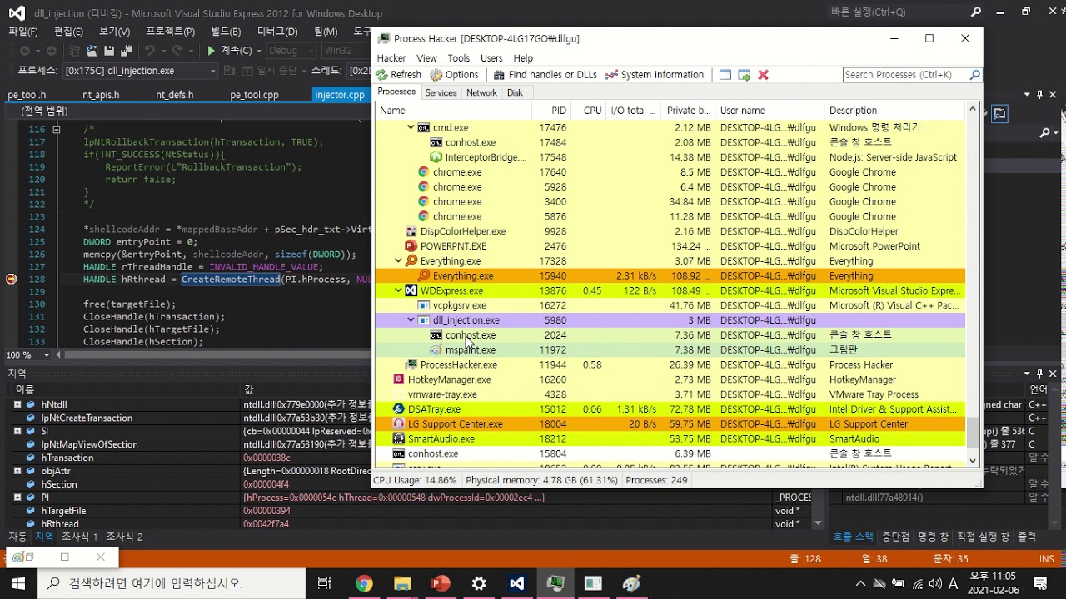Expand the objAttr variable in Locals
The width and height of the screenshot is (1066, 599).
(17, 471)
